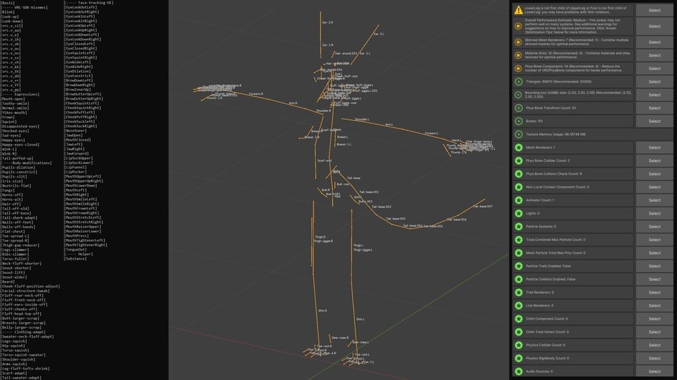Click the [Blink] shape key entry
Viewport: 677px width, 380px height.
pos(7,12)
